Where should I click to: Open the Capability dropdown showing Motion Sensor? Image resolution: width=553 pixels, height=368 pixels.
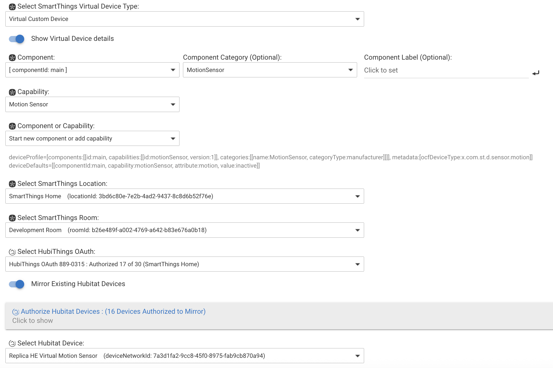tap(92, 104)
